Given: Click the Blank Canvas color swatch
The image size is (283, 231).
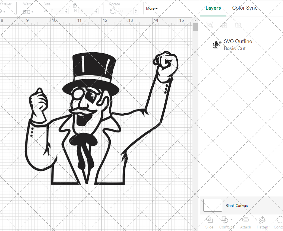Looking at the screenshot, I should pos(212,206).
